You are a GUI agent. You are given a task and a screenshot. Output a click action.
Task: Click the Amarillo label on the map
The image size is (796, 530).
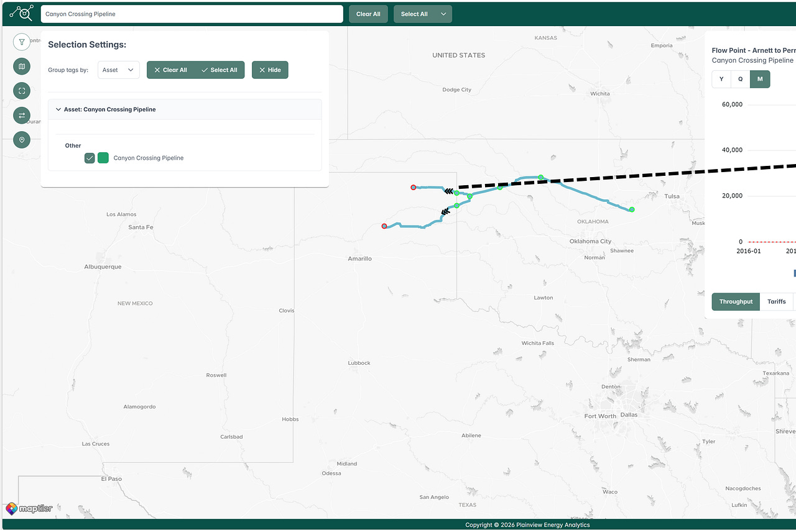(359, 258)
